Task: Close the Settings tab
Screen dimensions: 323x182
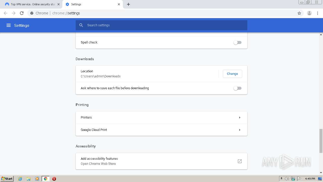Action: [119, 4]
